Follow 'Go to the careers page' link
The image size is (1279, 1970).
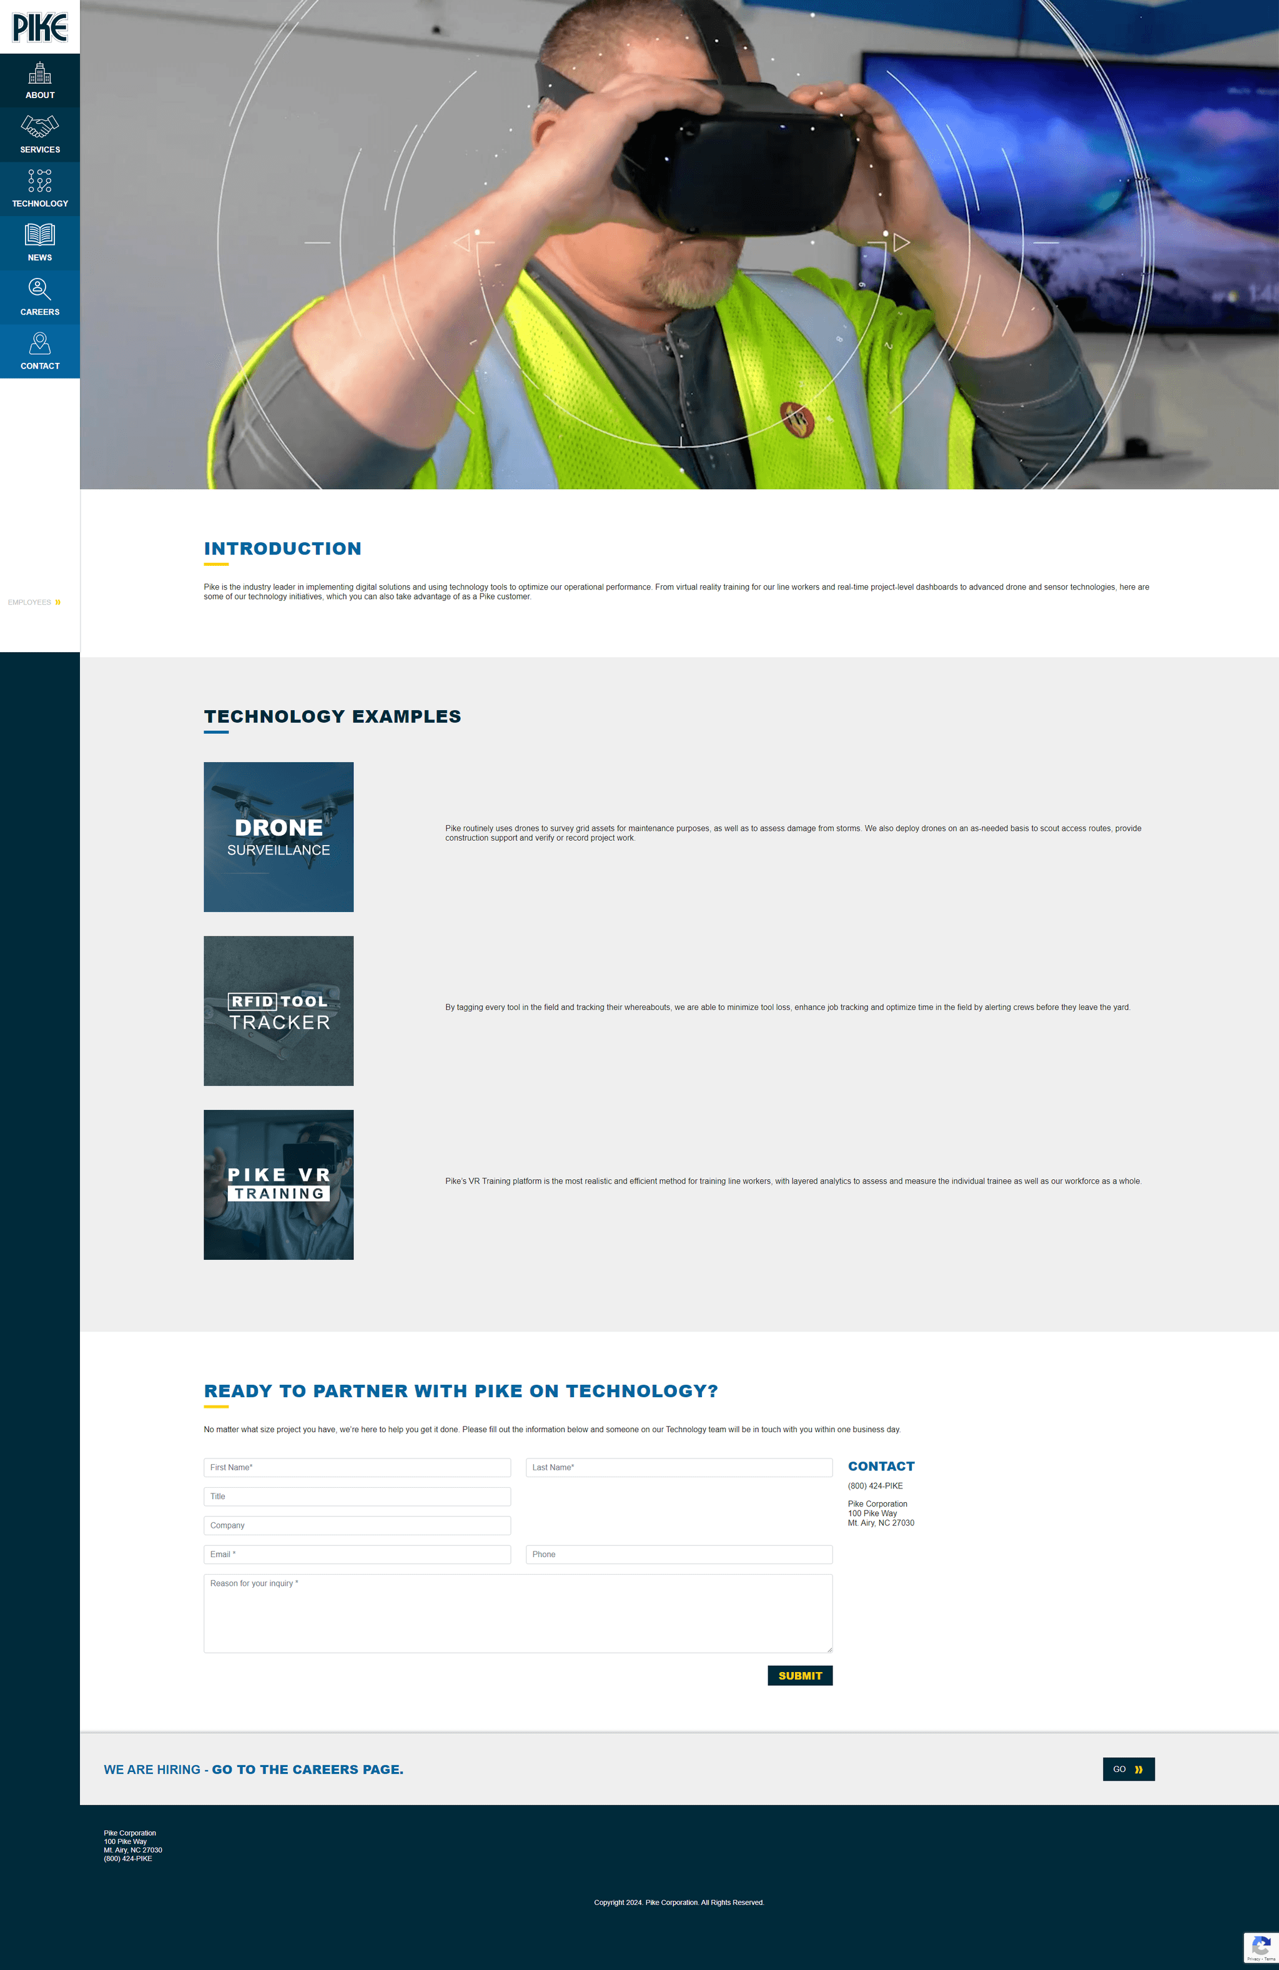click(x=307, y=1769)
